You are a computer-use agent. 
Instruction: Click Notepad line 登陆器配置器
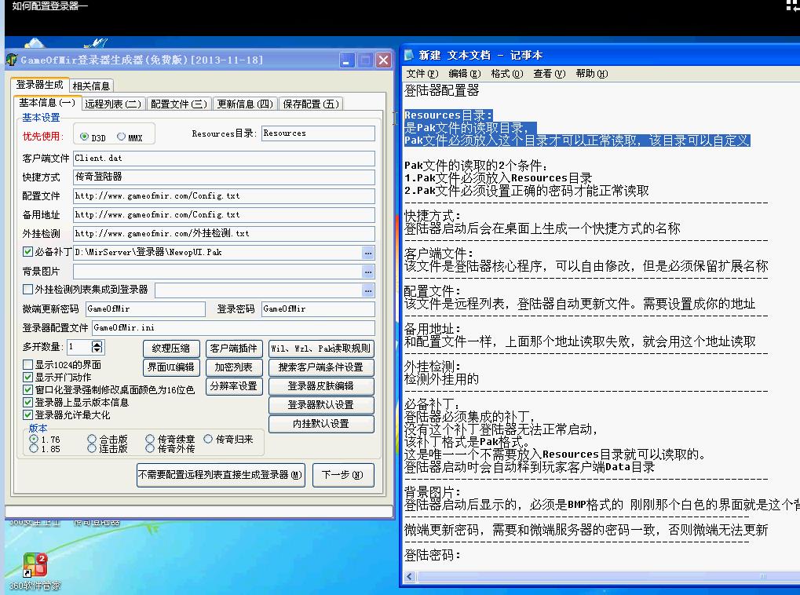point(442,91)
